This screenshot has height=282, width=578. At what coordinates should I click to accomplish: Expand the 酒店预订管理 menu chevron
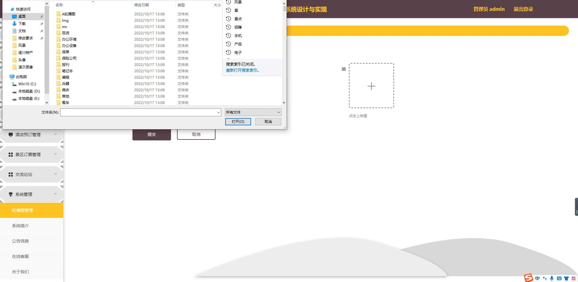55,134
